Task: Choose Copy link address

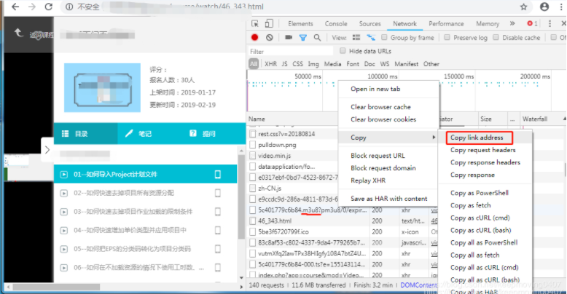Action: [477, 138]
